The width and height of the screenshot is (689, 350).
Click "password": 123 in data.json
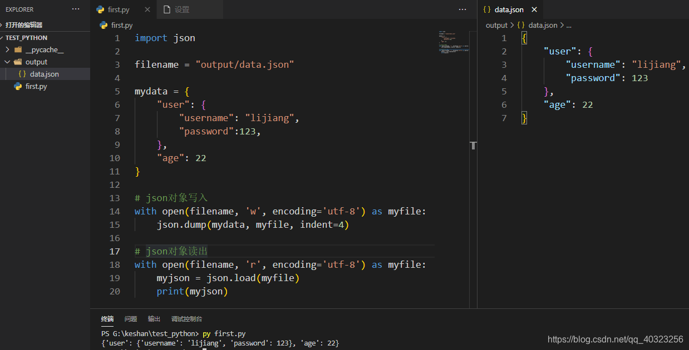pyautogui.click(x=607, y=78)
